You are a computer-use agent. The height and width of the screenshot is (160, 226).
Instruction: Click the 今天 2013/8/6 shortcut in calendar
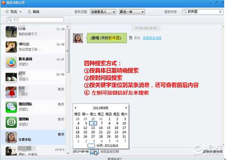click(101, 146)
